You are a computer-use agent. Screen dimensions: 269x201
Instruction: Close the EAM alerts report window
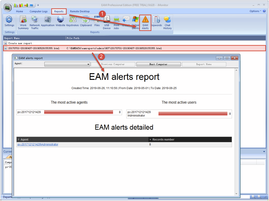click(235, 58)
